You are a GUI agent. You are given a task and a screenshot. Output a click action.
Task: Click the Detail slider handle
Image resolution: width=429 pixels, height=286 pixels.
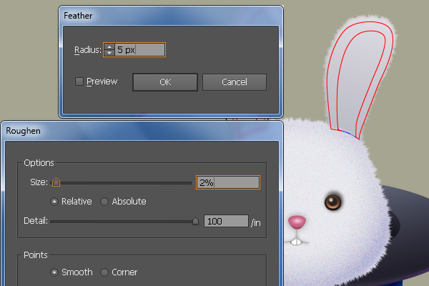pos(195,221)
